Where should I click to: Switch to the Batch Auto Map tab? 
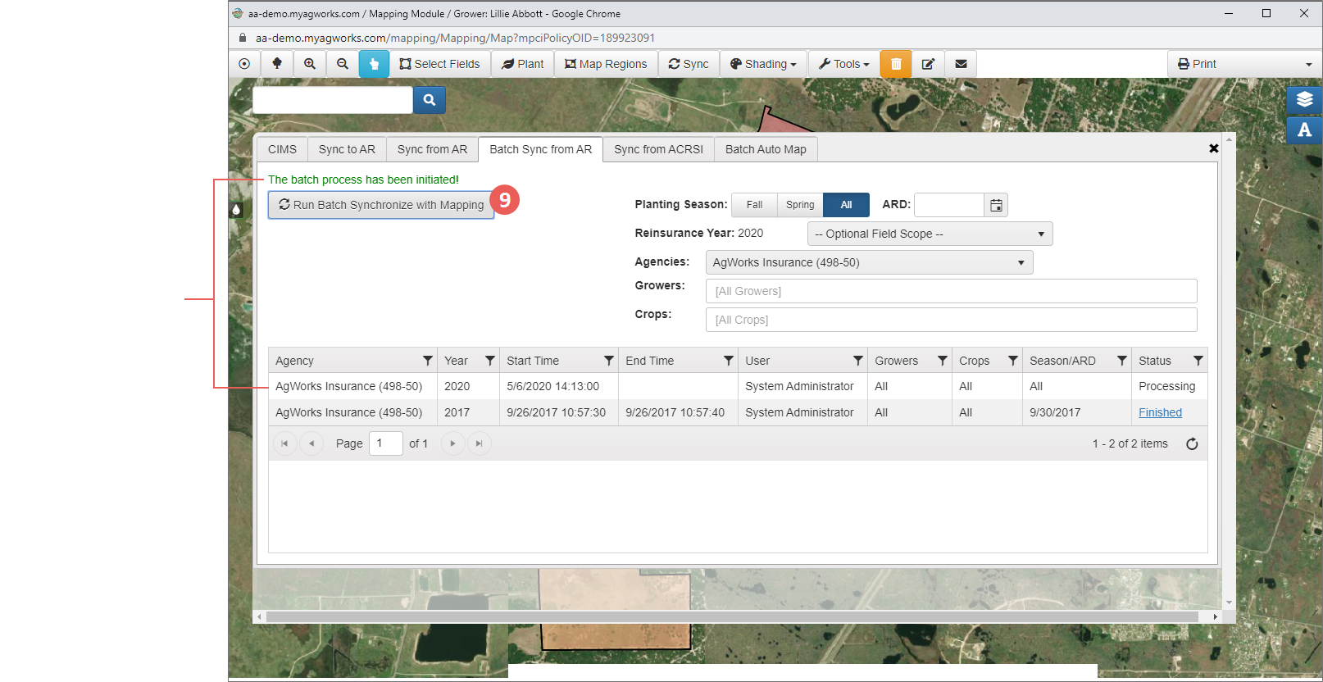tap(766, 149)
